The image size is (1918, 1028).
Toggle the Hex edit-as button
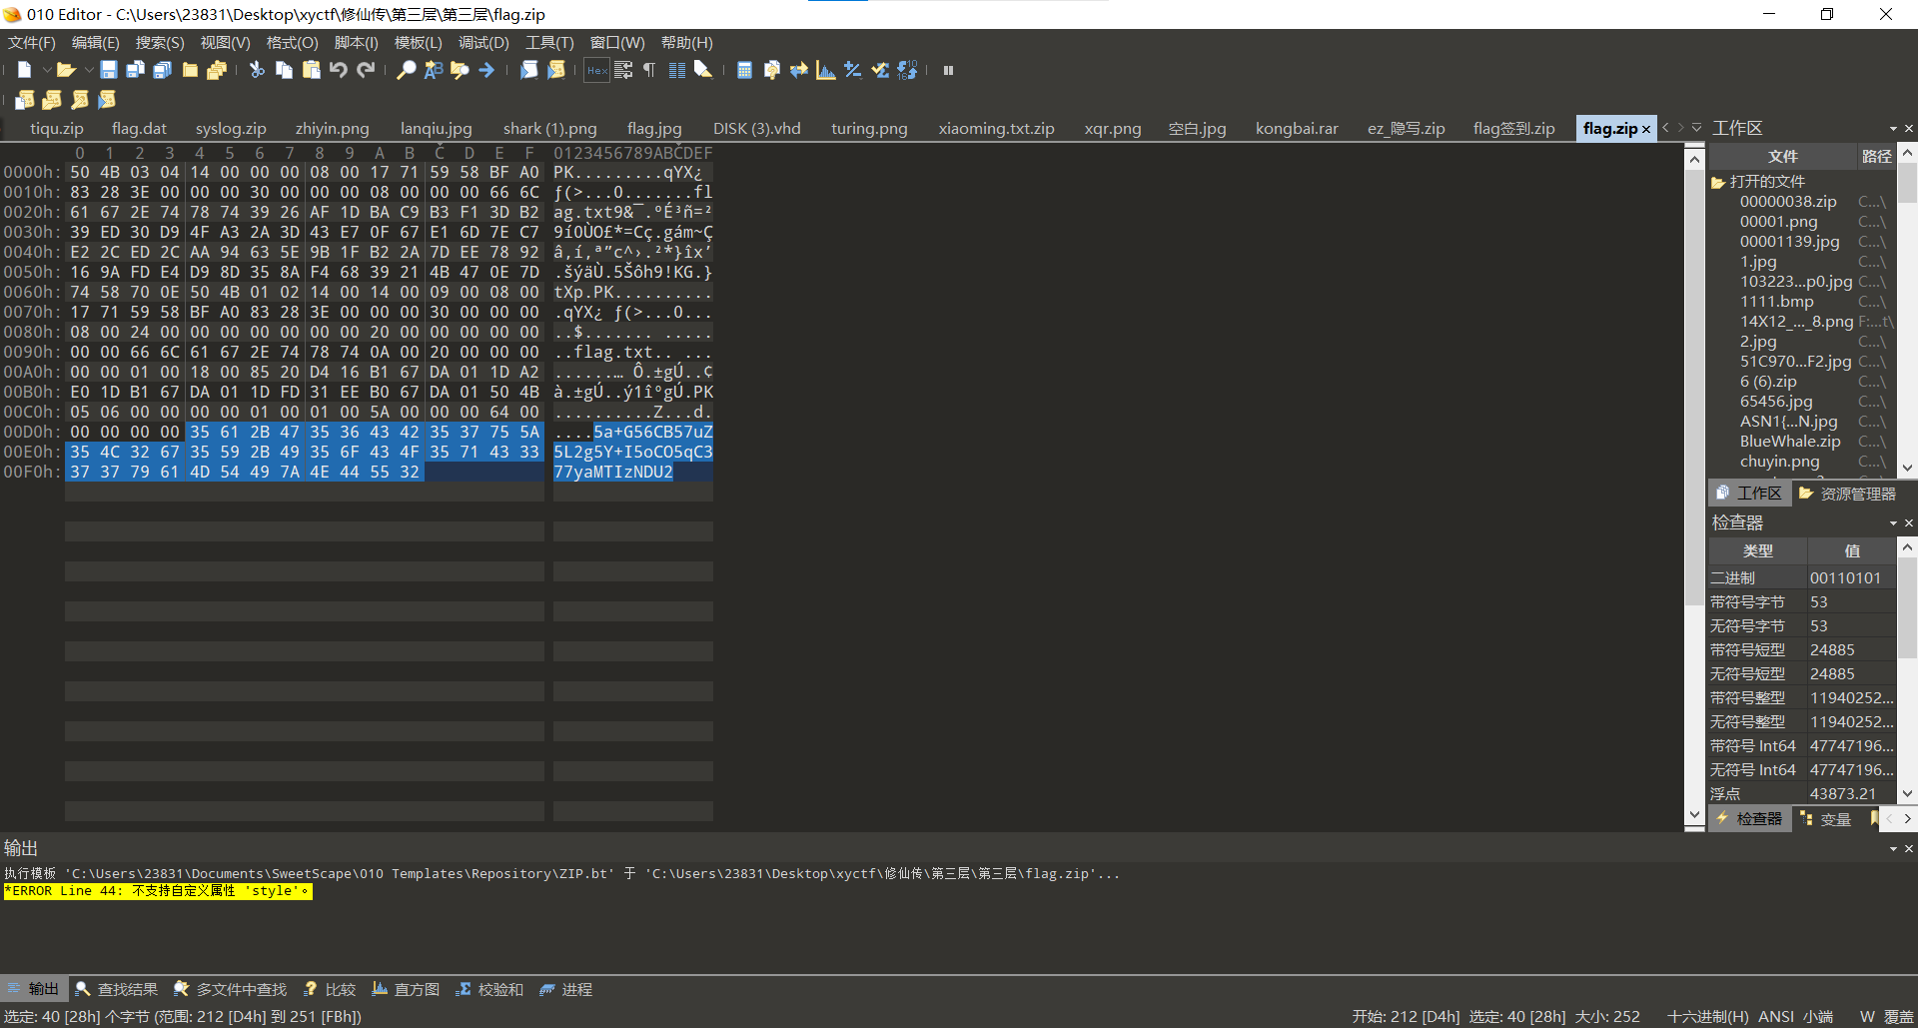[x=596, y=70]
